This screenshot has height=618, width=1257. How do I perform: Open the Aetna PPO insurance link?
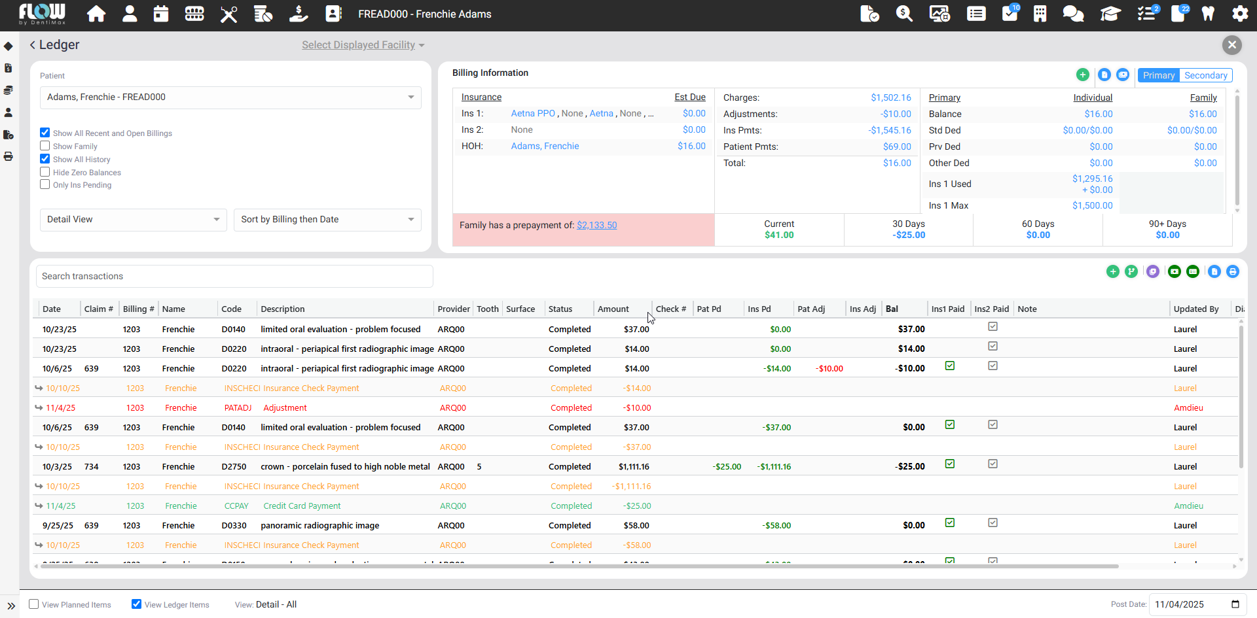tap(533, 114)
